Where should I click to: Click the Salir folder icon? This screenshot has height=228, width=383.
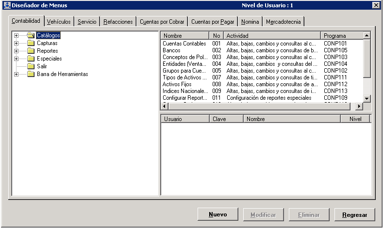(31, 66)
